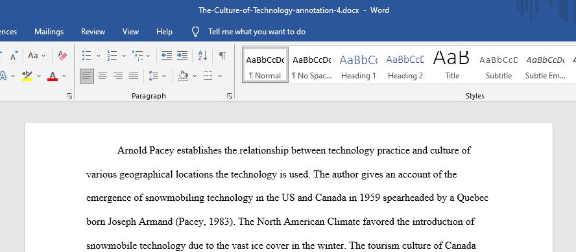The width and height of the screenshot is (576, 252).
Task: Open the Line Spacing dropdown arrow
Action: [x=164, y=76]
